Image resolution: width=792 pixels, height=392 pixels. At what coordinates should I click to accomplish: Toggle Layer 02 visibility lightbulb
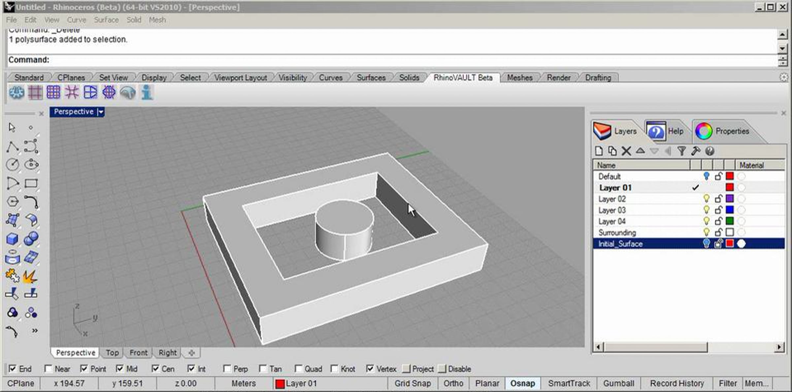(706, 199)
